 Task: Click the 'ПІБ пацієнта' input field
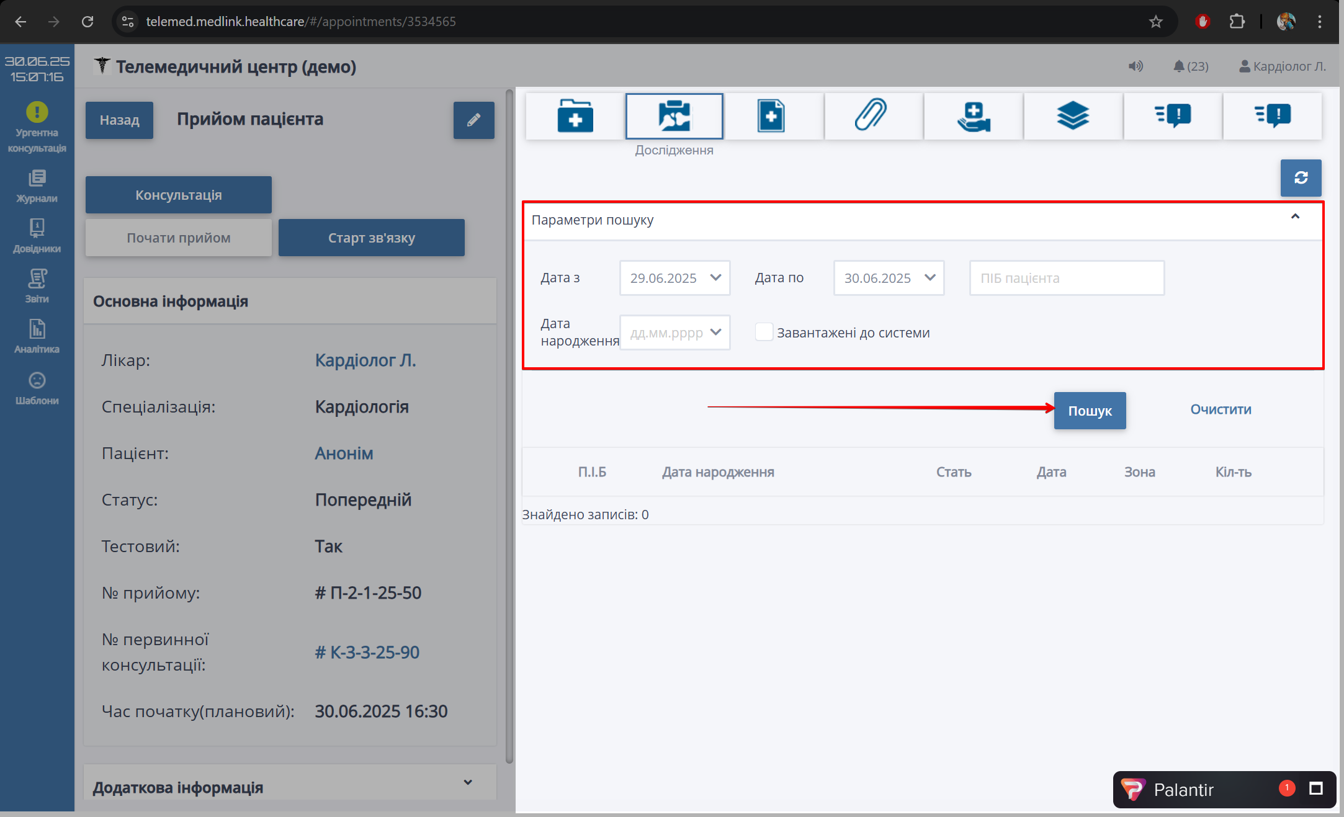click(1066, 278)
